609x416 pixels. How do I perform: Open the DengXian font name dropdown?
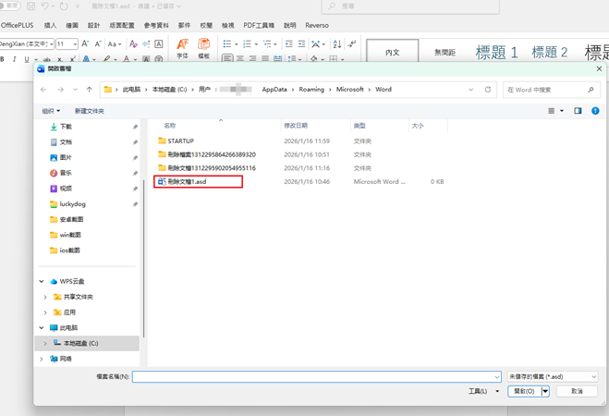pyautogui.click(x=51, y=43)
